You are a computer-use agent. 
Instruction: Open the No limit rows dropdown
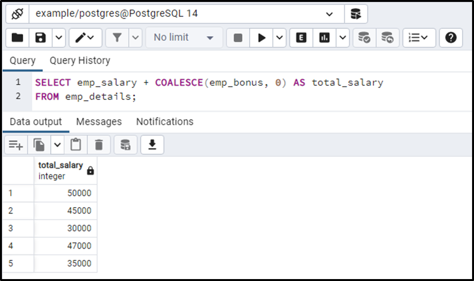coord(183,38)
